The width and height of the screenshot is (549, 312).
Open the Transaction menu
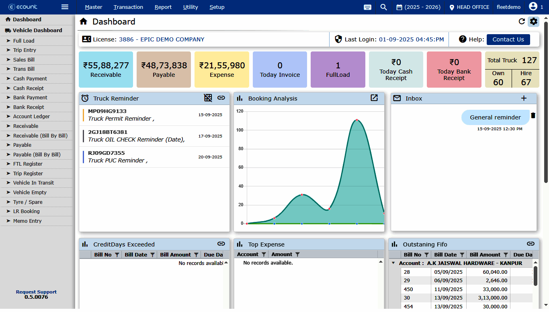coord(128,7)
